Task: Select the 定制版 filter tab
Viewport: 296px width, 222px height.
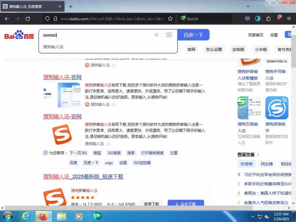Action: [x=238, y=49]
